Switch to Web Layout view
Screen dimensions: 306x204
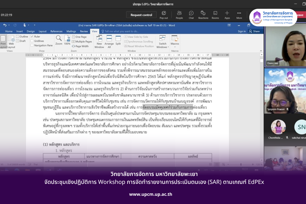click(x=11, y=42)
